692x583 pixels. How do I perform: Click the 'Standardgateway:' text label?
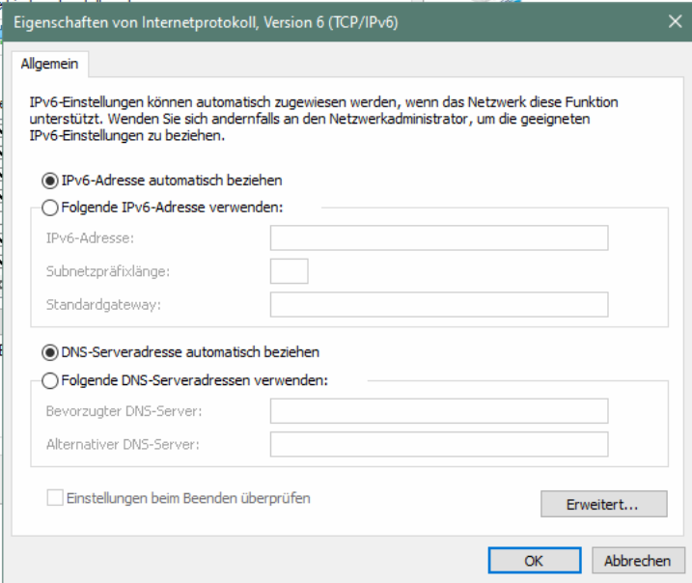[103, 304]
